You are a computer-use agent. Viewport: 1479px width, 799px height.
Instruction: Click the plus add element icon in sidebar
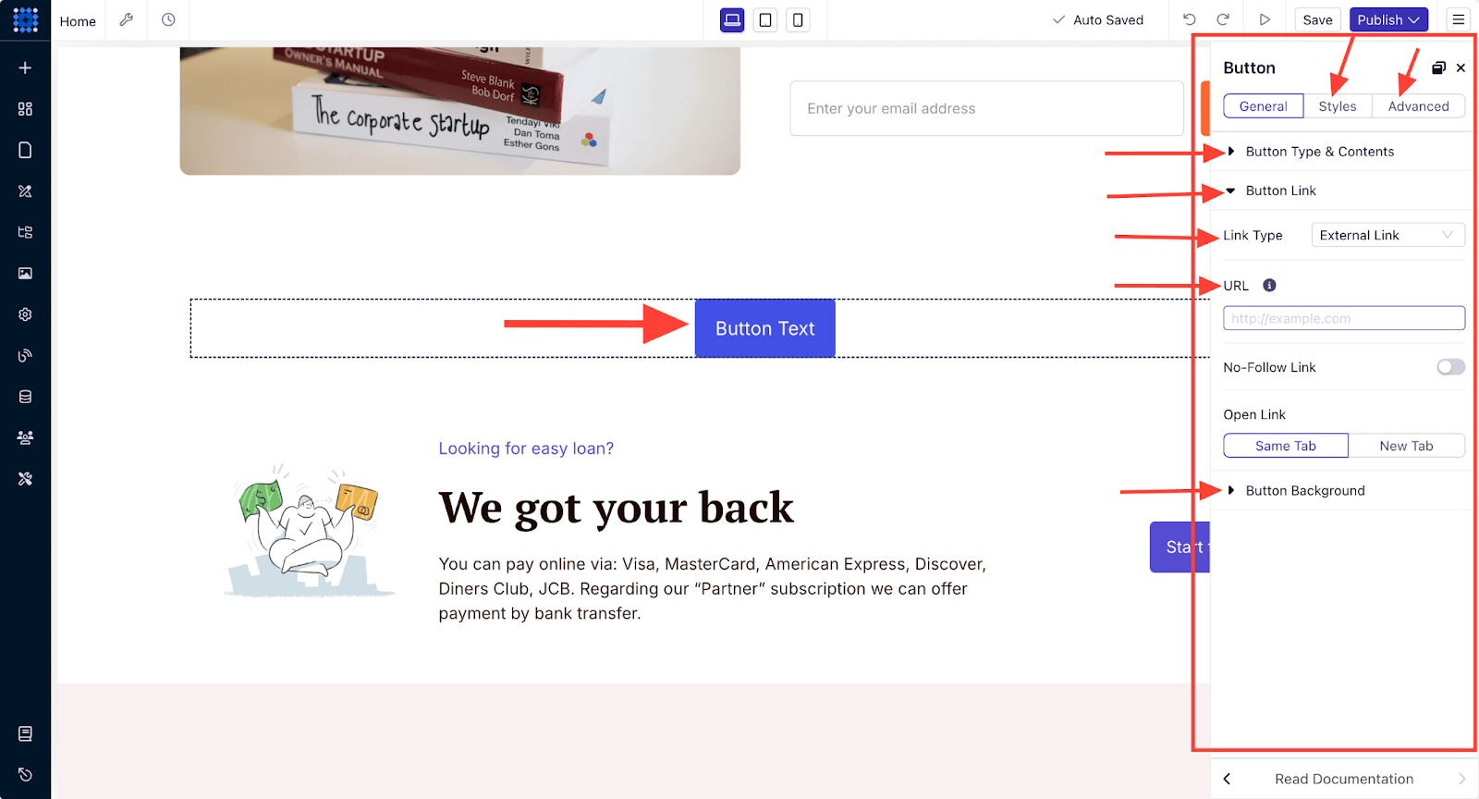coord(25,68)
